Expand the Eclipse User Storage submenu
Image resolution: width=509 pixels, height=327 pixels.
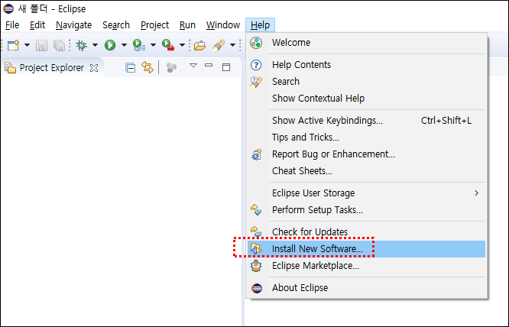[x=367, y=193]
